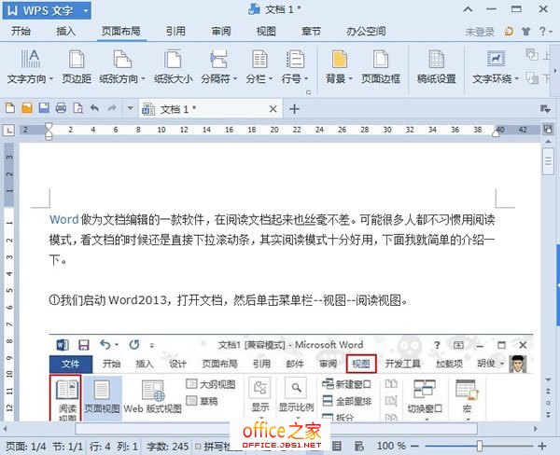Zoom in with the plus button
Image resolution: width=560 pixels, height=455 pixels.
542,446
